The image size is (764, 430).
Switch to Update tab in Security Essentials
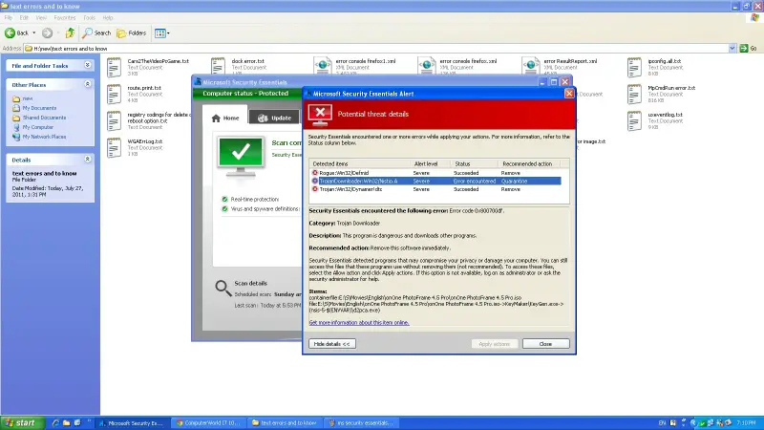275,118
